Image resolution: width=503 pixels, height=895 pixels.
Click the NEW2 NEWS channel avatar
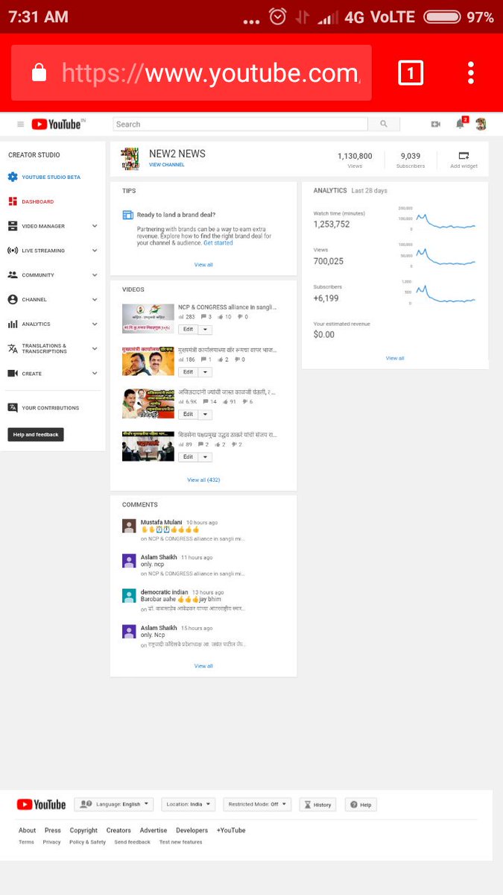(130, 158)
